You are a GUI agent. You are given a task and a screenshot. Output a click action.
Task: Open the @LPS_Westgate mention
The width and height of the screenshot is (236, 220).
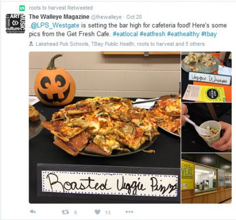click(x=55, y=25)
